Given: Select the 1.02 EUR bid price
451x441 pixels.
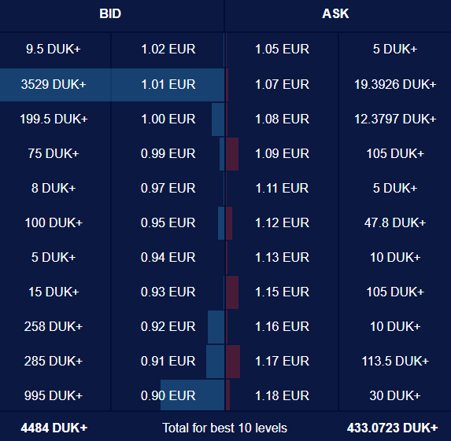Looking at the screenshot, I should pos(168,49).
